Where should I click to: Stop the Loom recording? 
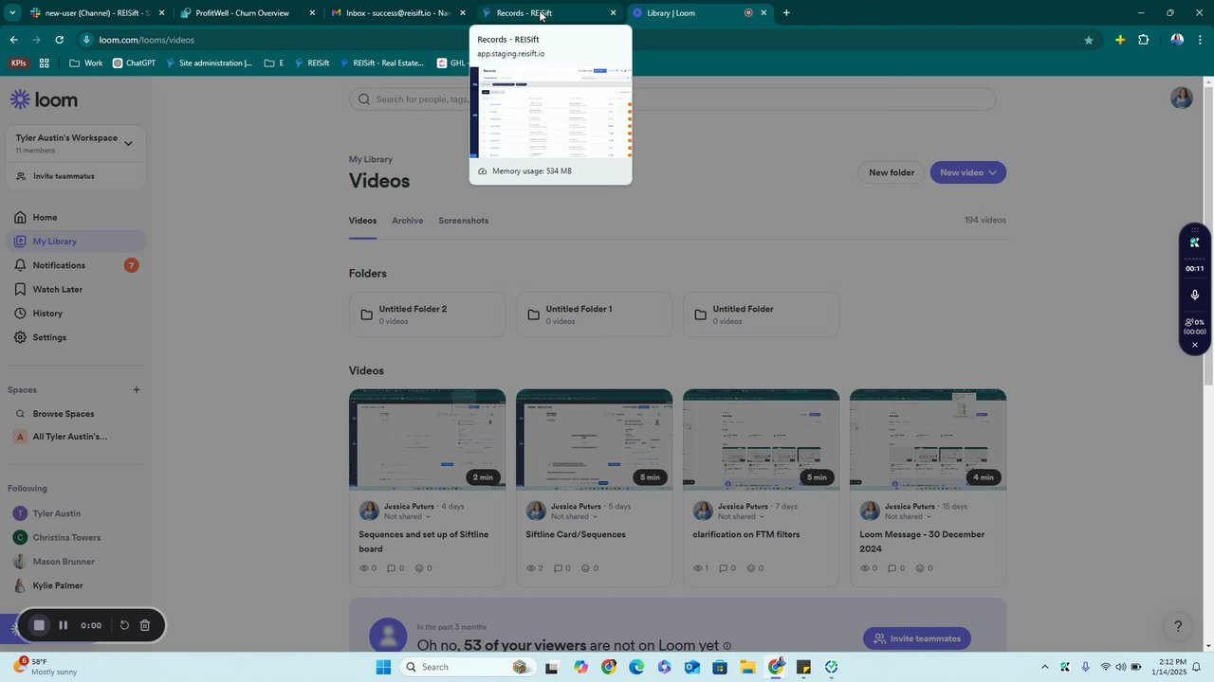39,625
